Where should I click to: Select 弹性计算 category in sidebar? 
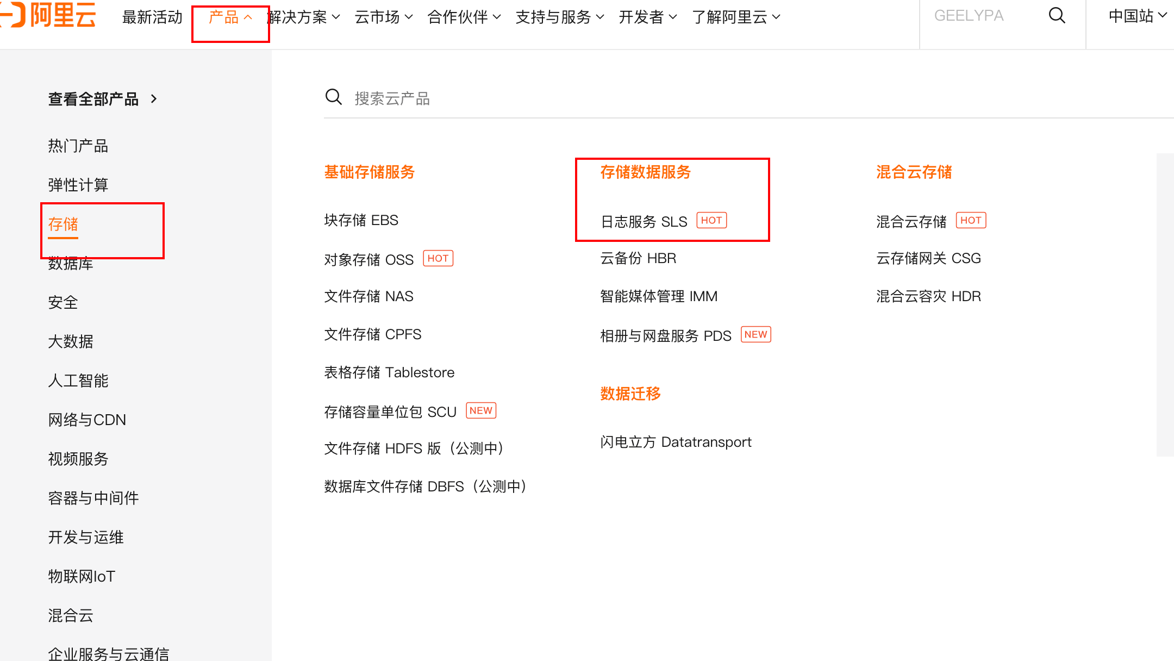(78, 185)
